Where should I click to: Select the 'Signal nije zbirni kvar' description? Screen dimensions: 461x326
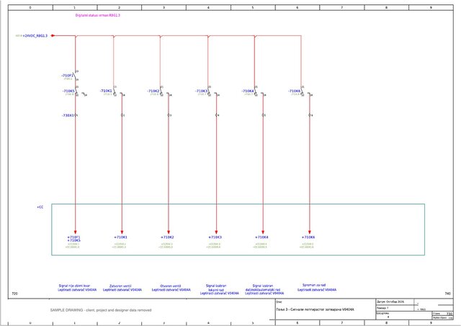pos(74,286)
